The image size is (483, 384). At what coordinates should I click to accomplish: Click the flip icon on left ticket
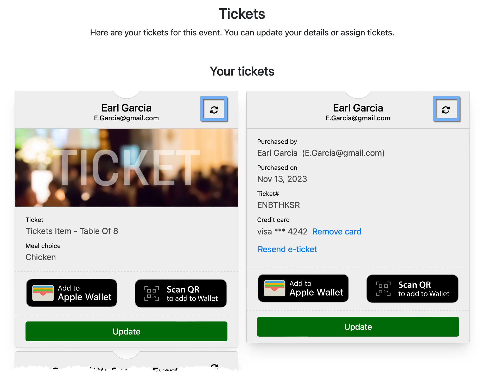(214, 109)
